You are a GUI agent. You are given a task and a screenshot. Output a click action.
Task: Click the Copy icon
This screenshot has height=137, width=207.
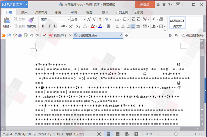click(16, 26)
